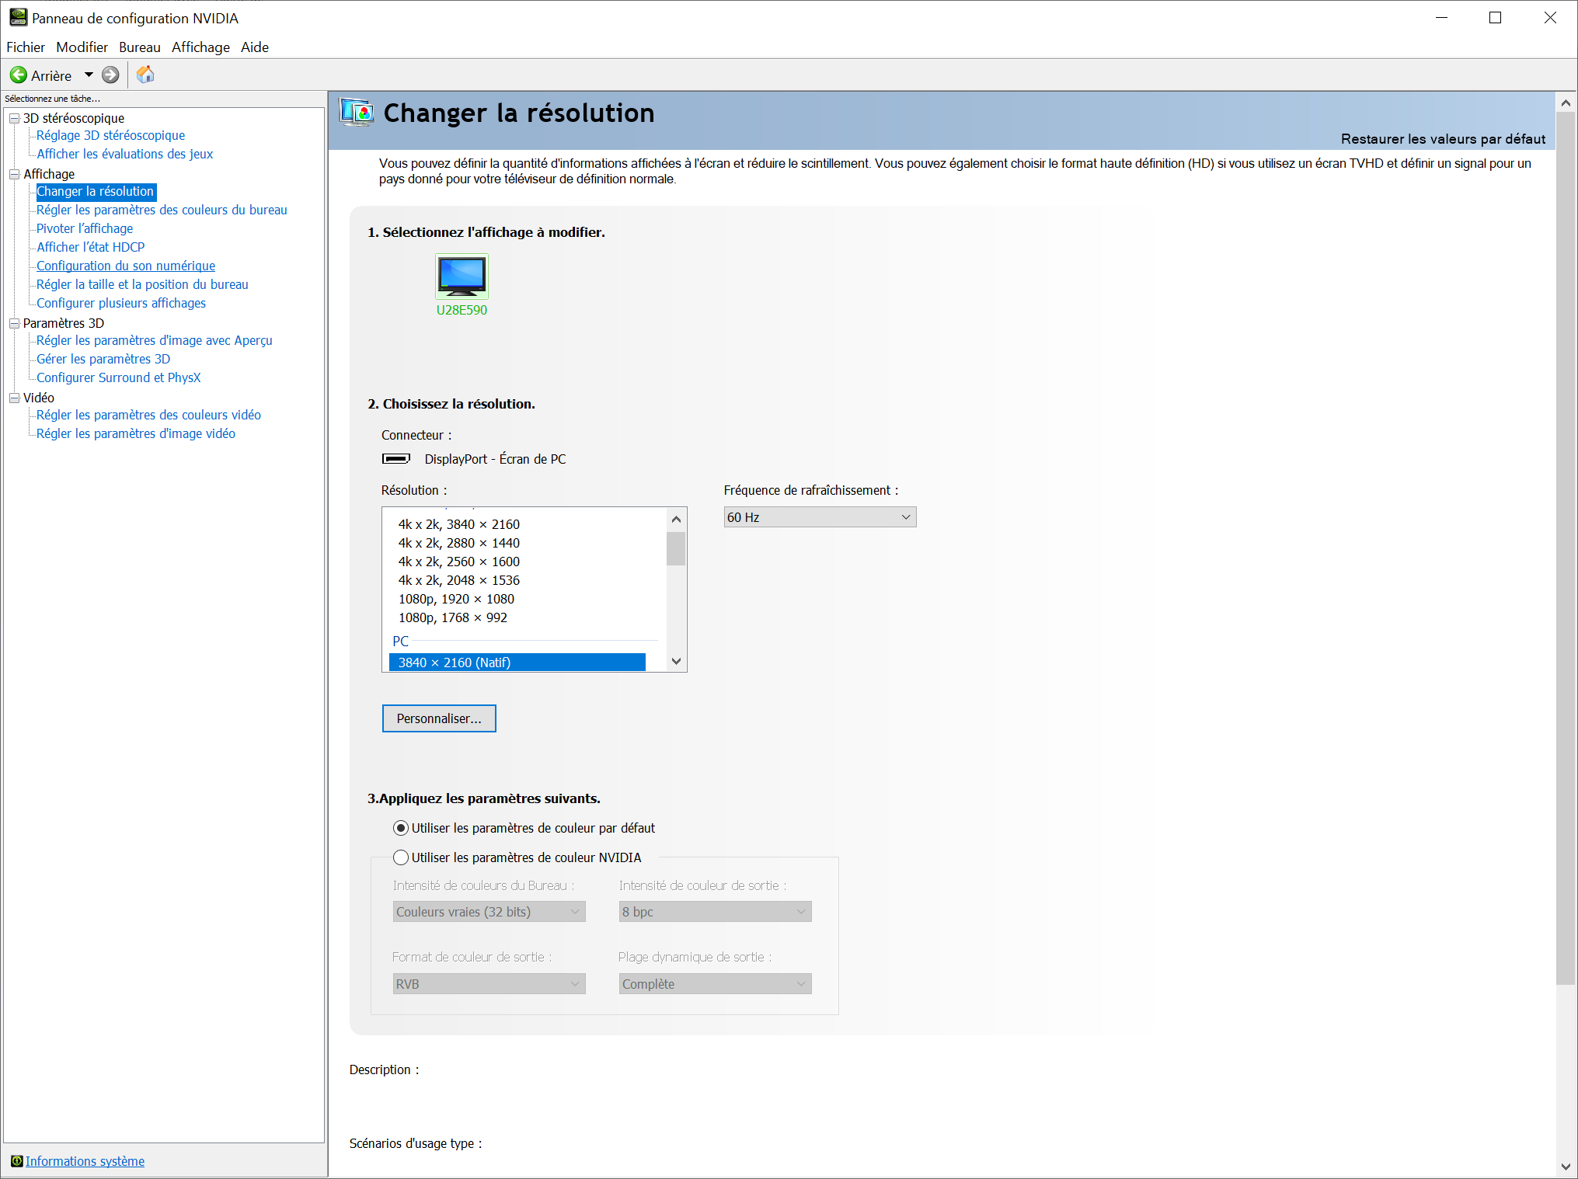Click the grey forward arrow icon
This screenshot has width=1578, height=1179.
coord(110,75)
